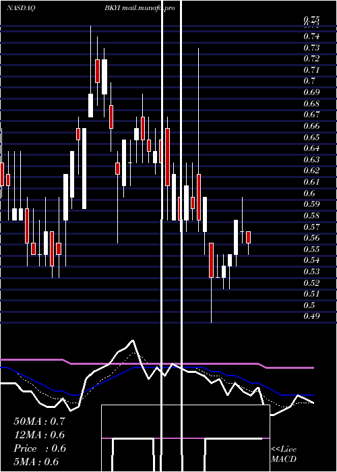337x472 pixels.
Task: Click the 0.61 price axis label
Action: click(x=311, y=182)
